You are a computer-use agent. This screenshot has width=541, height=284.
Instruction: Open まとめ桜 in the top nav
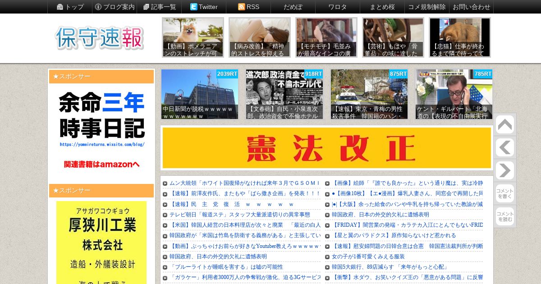[382, 7]
